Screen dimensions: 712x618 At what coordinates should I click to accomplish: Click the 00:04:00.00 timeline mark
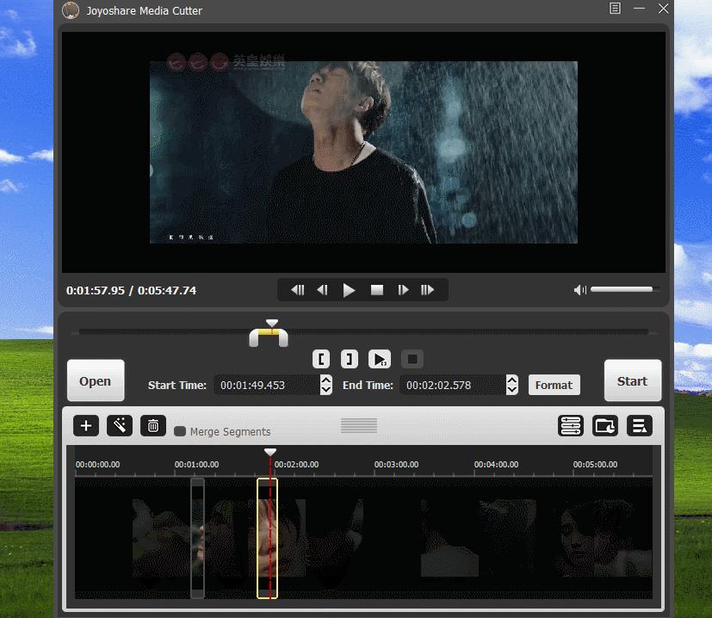point(496,465)
